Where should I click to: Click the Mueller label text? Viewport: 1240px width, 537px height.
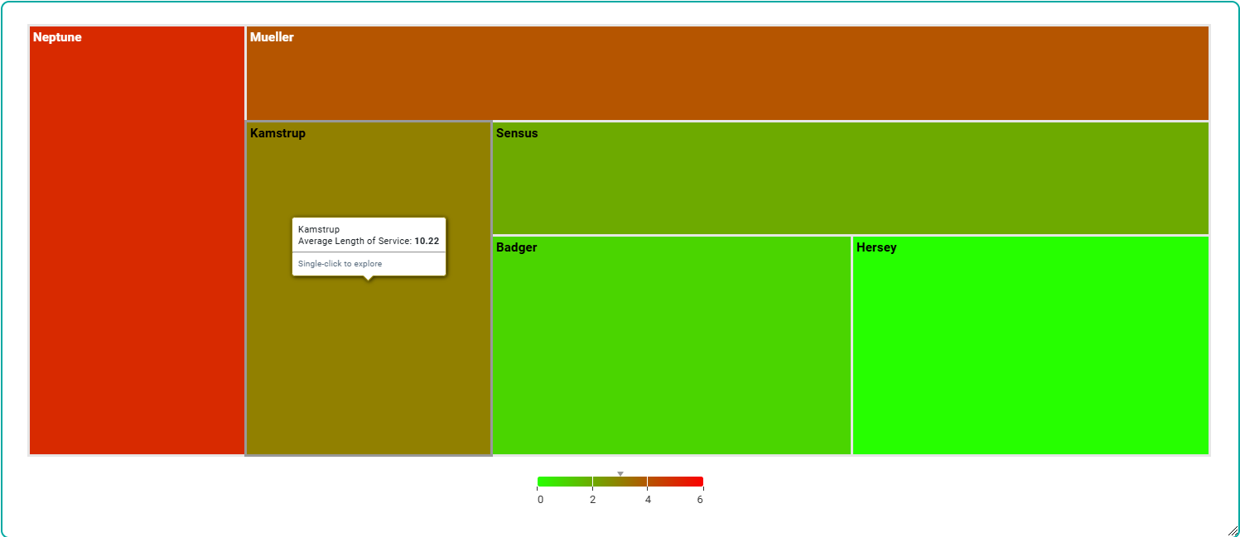pos(272,37)
